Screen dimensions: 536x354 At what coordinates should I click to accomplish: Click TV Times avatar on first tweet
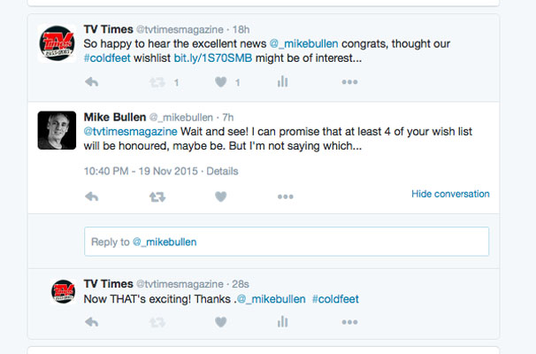(x=57, y=42)
